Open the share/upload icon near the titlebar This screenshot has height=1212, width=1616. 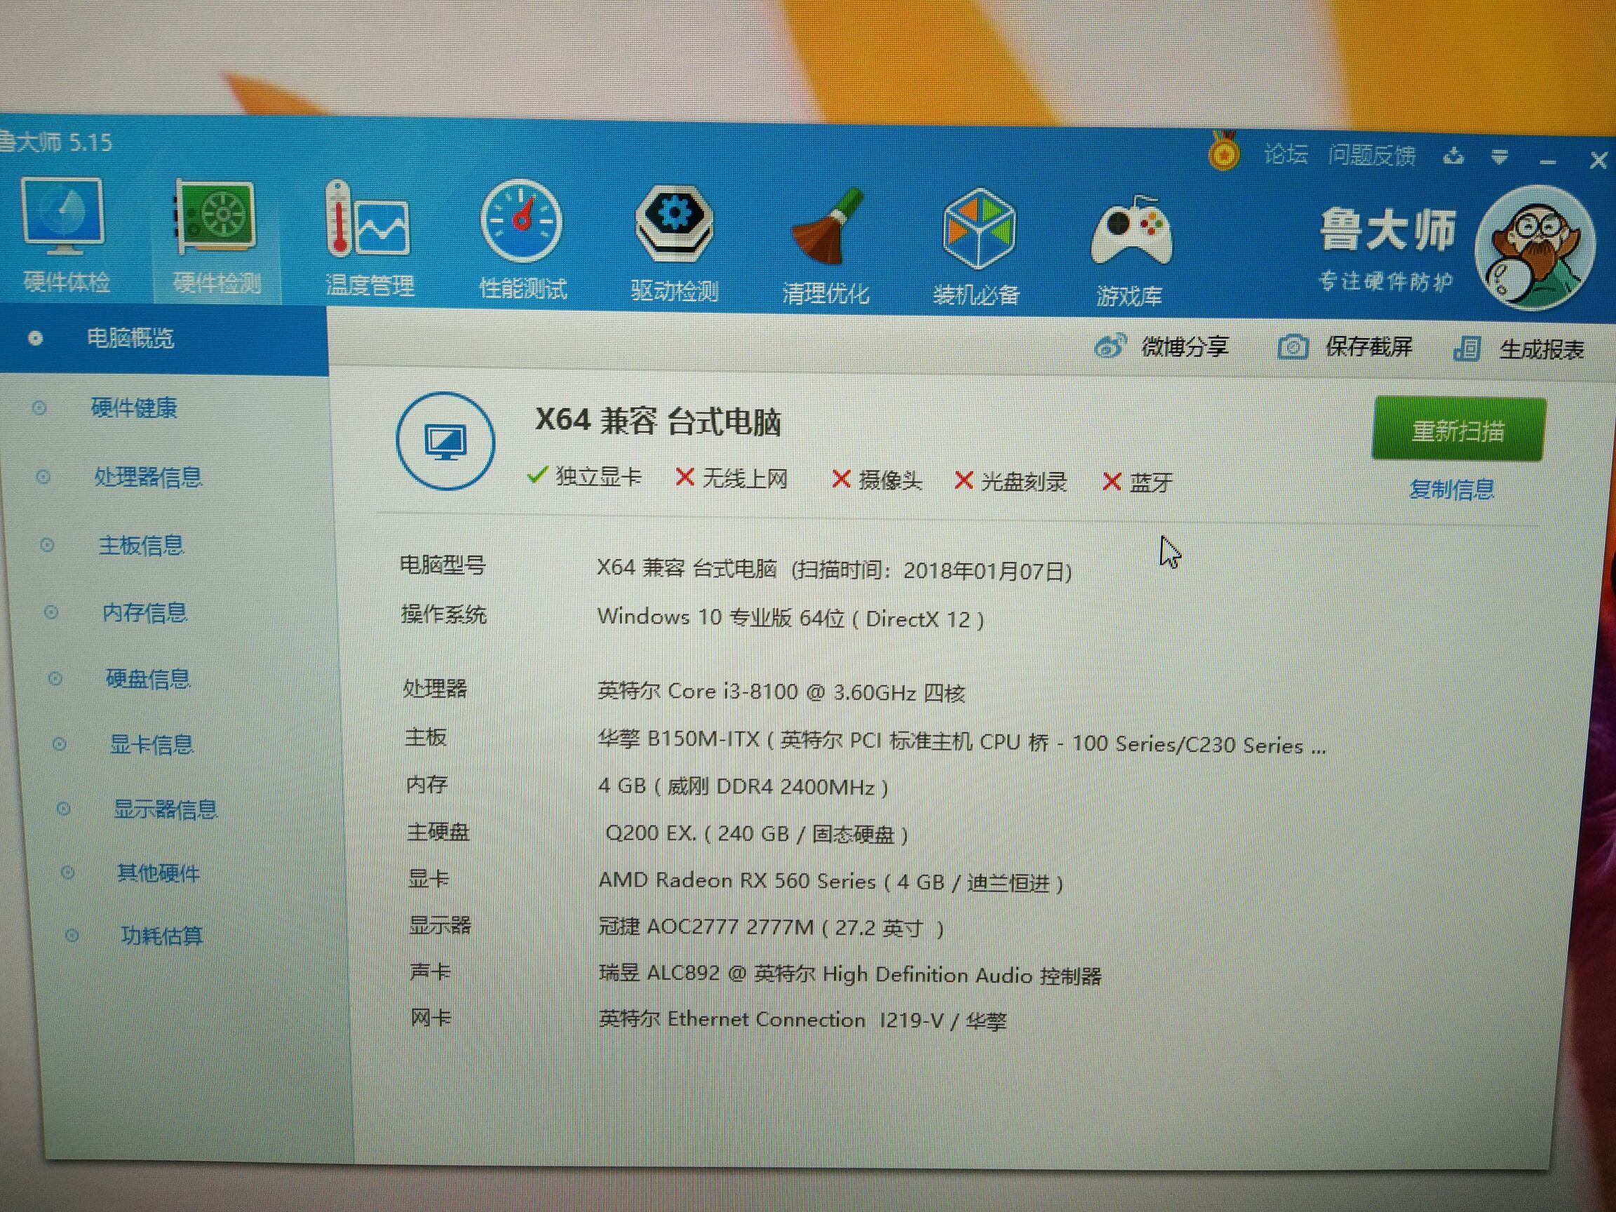click(1455, 156)
